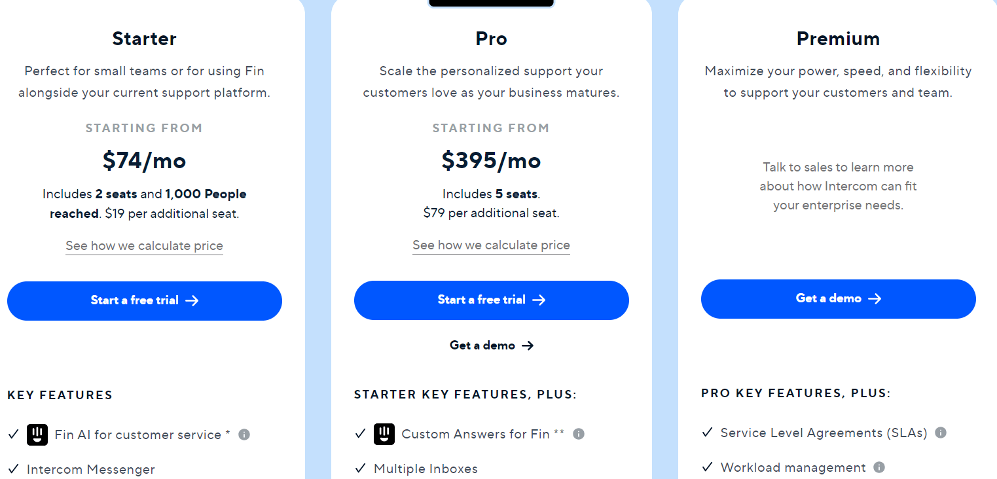Click Fin logo icon in Starter features

[37, 435]
